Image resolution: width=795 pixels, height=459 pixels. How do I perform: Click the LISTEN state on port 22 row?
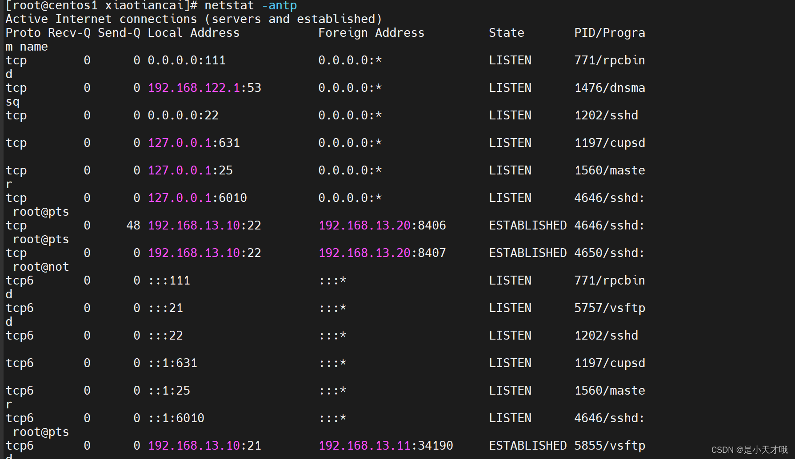(x=510, y=115)
